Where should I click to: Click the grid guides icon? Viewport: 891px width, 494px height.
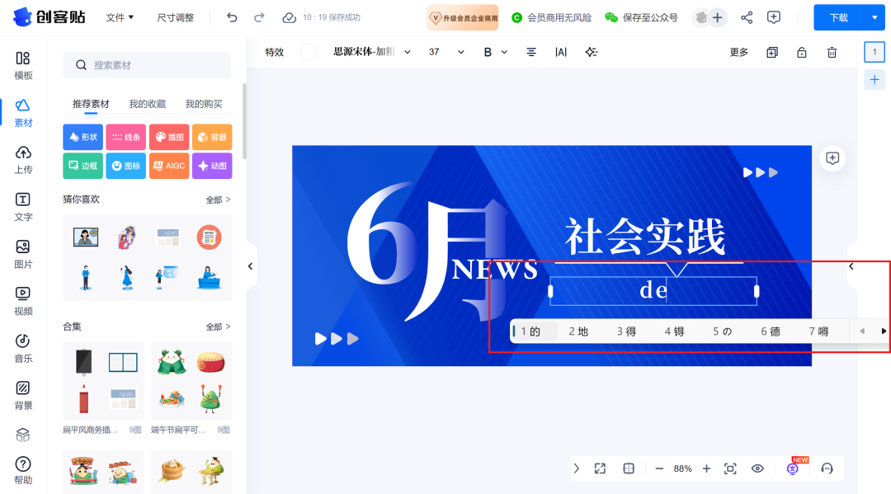click(629, 468)
